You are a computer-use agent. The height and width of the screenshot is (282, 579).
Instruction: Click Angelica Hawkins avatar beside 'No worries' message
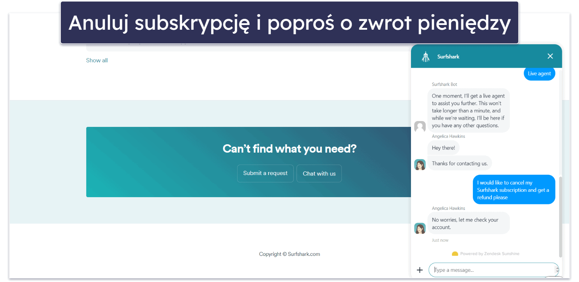tap(420, 228)
